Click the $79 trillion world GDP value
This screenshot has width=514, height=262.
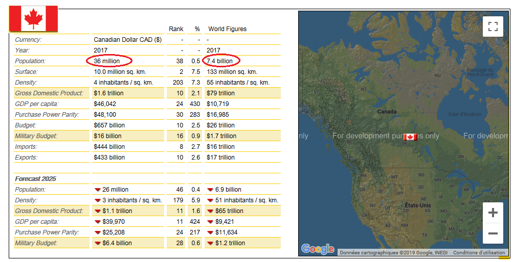tap(220, 93)
